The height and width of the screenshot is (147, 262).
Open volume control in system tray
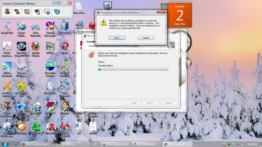pyautogui.click(x=243, y=144)
